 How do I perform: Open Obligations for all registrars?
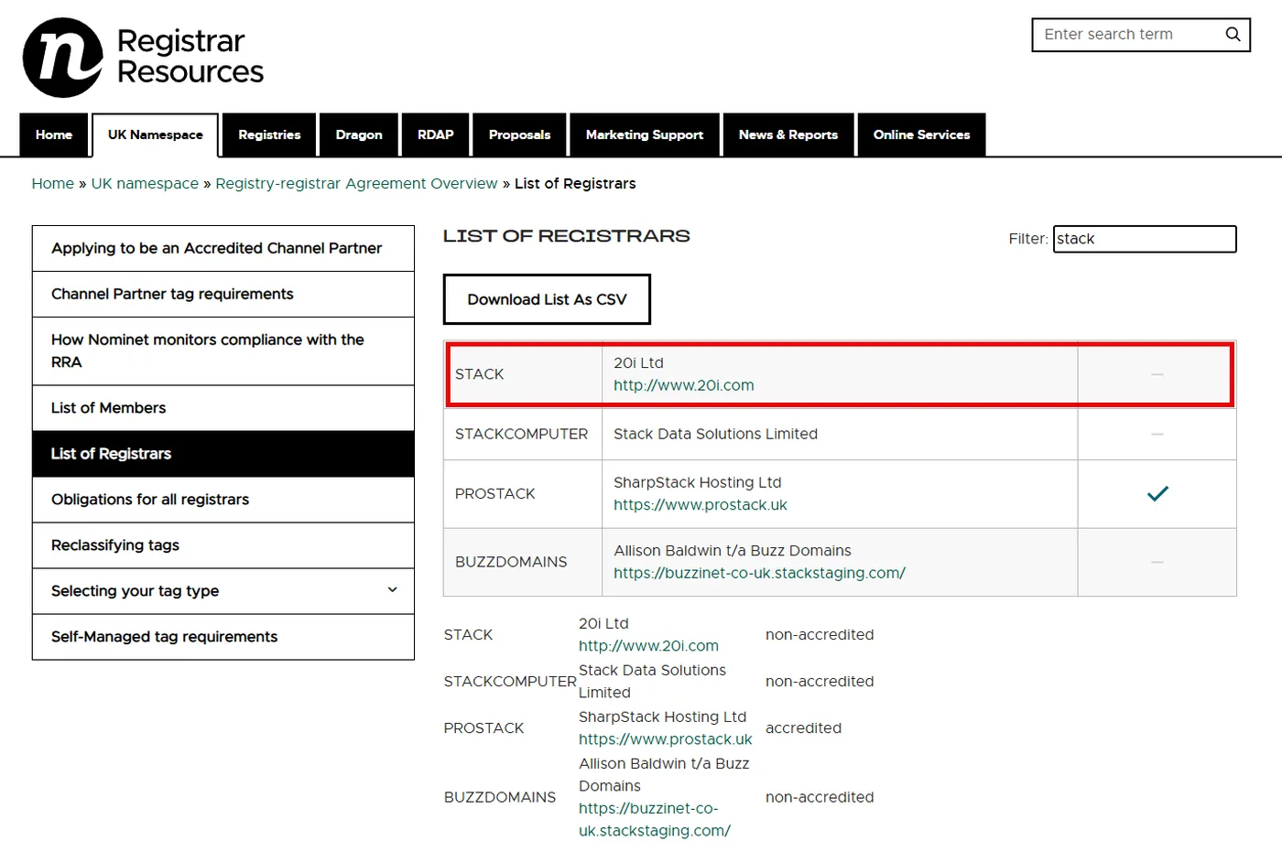[x=223, y=500]
